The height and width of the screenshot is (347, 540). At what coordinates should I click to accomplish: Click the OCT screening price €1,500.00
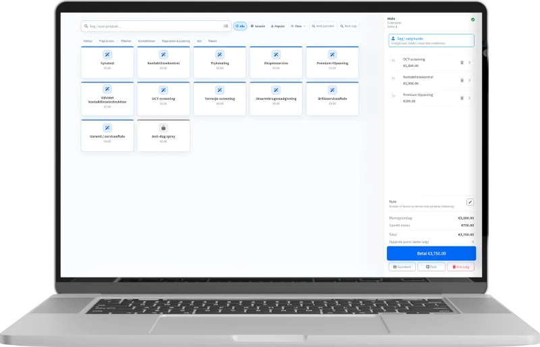(411, 65)
